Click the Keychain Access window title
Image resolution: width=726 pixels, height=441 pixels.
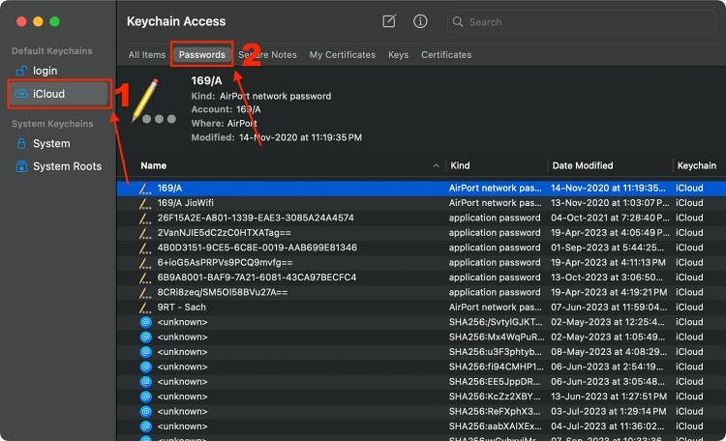click(x=176, y=21)
